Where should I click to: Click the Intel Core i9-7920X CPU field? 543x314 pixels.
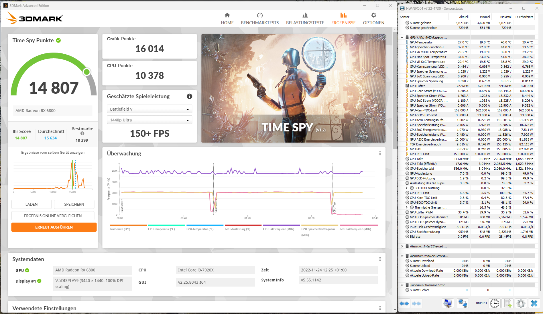click(x=215, y=270)
